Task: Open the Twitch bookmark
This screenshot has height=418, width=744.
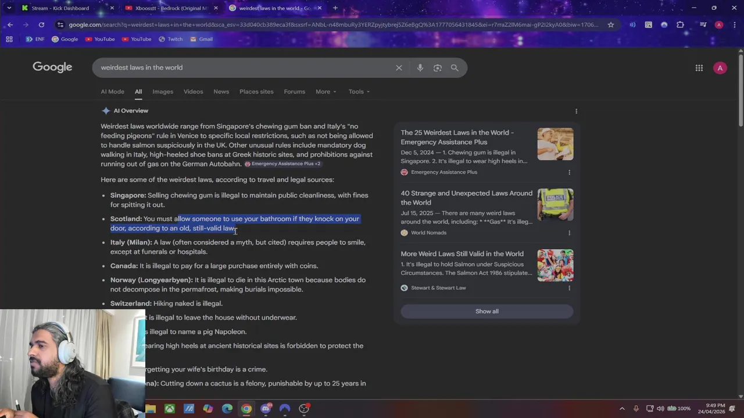Action: [170, 39]
